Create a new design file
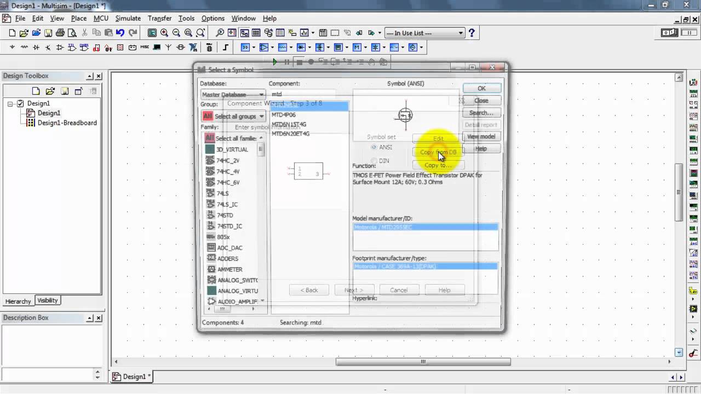Viewport: 701px width, 394px height. coord(12,33)
